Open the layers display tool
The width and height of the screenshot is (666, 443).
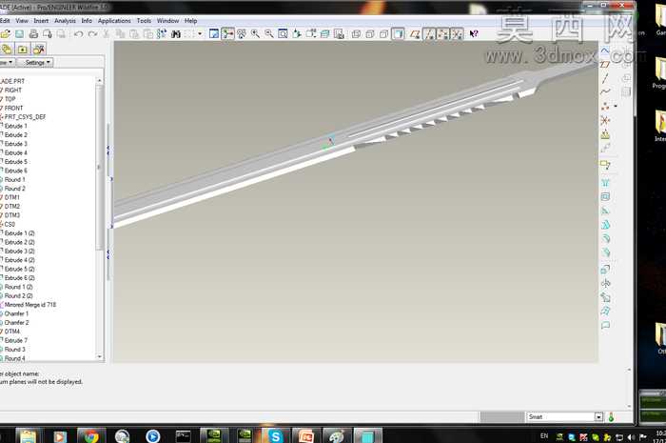(x=325, y=34)
